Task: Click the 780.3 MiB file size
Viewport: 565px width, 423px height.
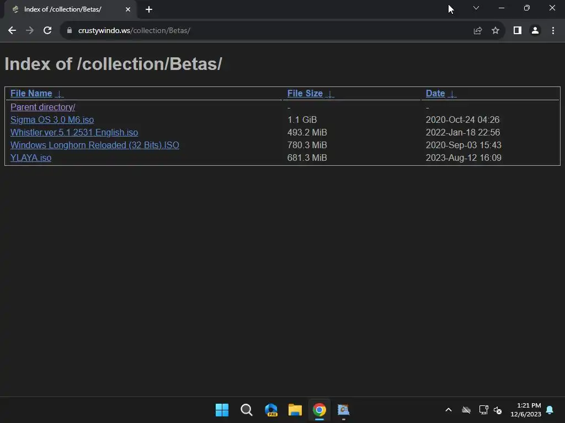Action: pyautogui.click(x=307, y=145)
